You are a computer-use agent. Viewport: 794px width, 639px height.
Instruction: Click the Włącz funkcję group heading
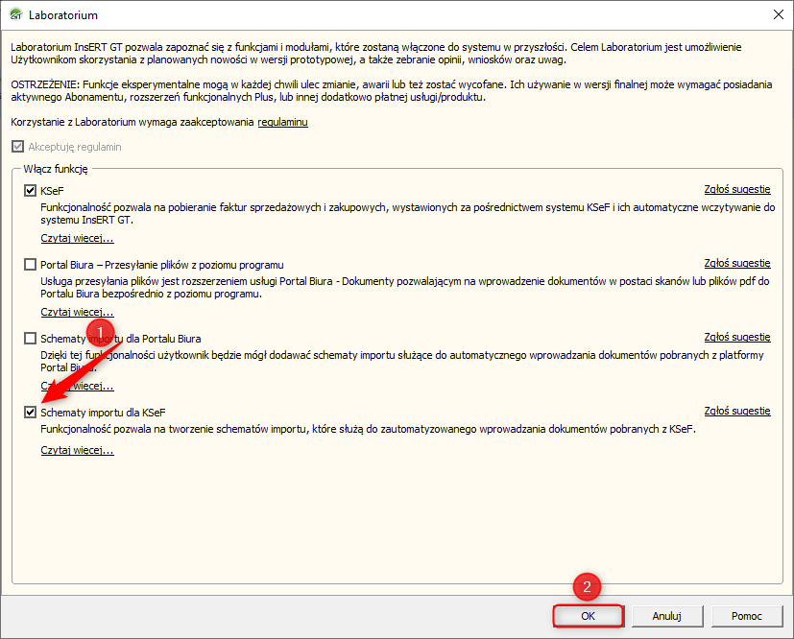tap(55, 169)
